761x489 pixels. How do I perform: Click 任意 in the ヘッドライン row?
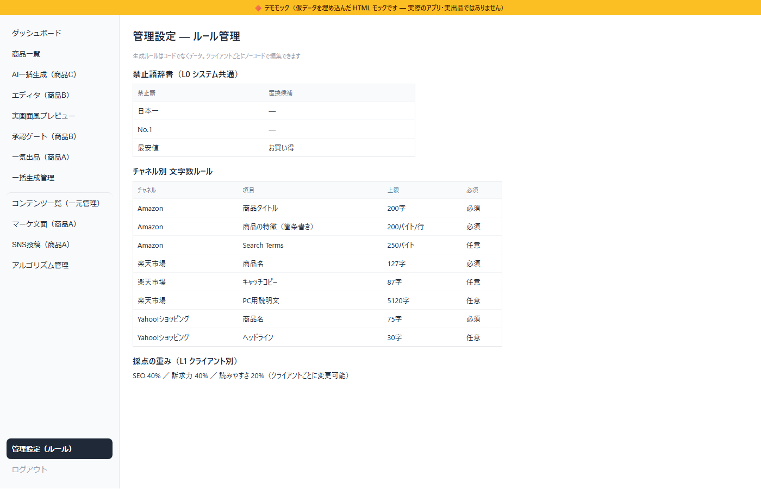[x=473, y=337]
